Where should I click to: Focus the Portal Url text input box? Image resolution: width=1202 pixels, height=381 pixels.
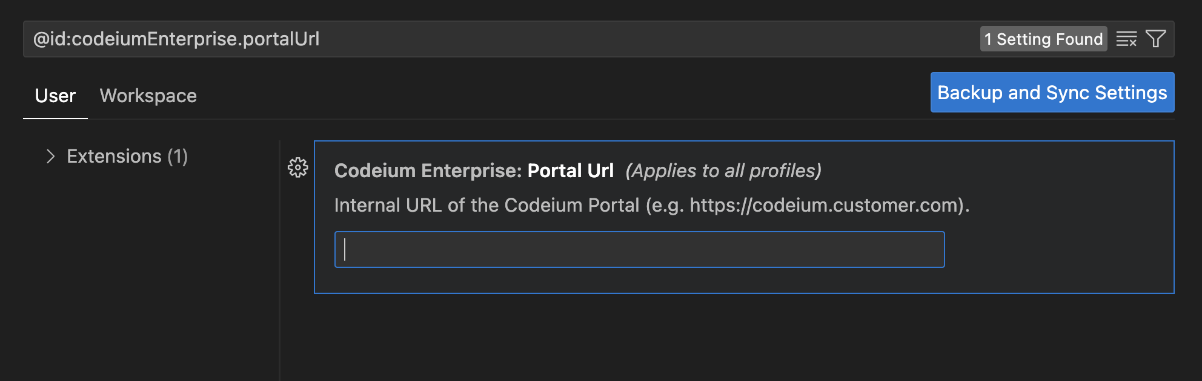pos(639,249)
